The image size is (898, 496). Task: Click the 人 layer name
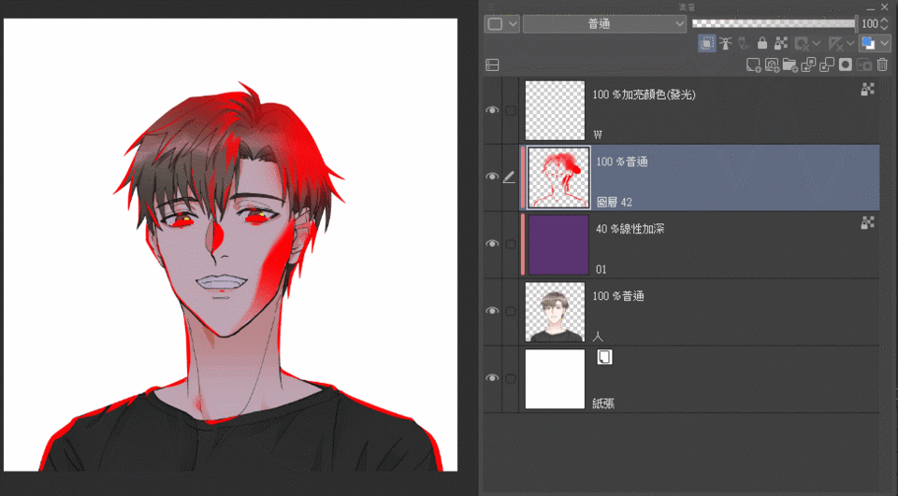coord(598,336)
